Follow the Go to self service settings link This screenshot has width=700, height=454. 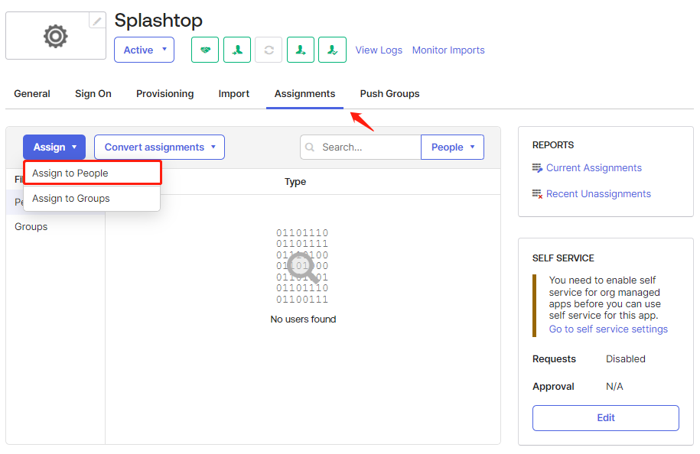coord(608,329)
